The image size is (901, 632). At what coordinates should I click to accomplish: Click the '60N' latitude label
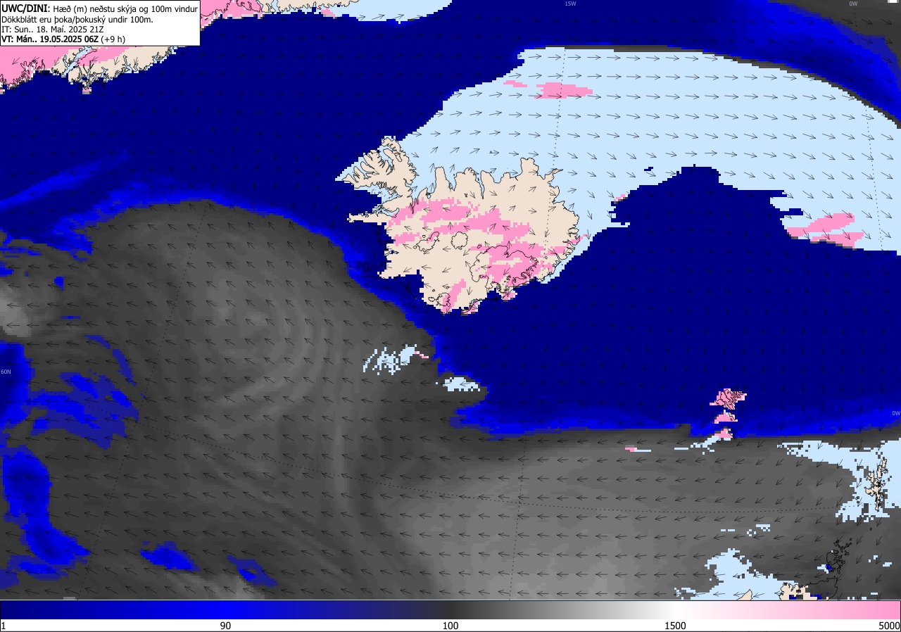tap(6, 372)
